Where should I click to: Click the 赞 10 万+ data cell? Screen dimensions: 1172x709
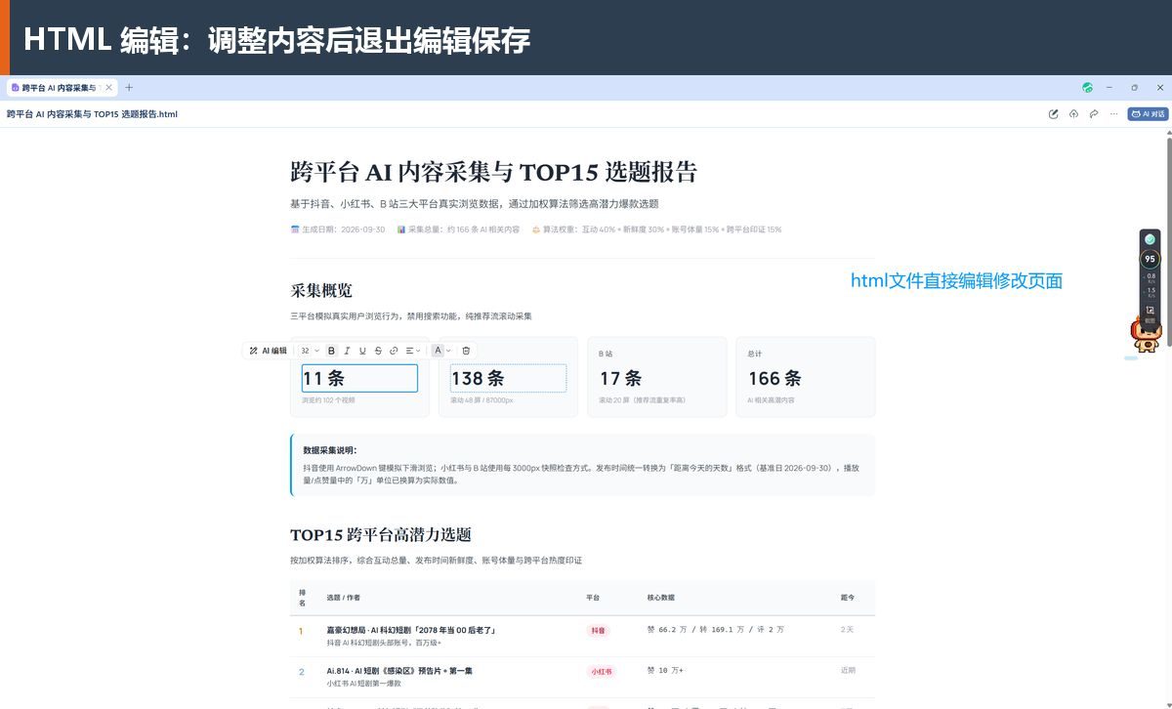(665, 671)
